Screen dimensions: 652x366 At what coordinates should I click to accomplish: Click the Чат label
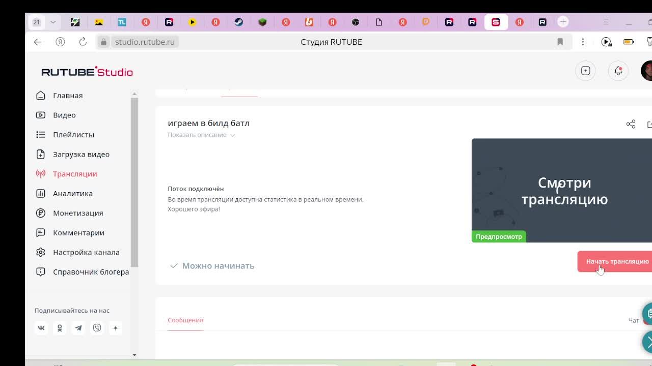point(633,320)
